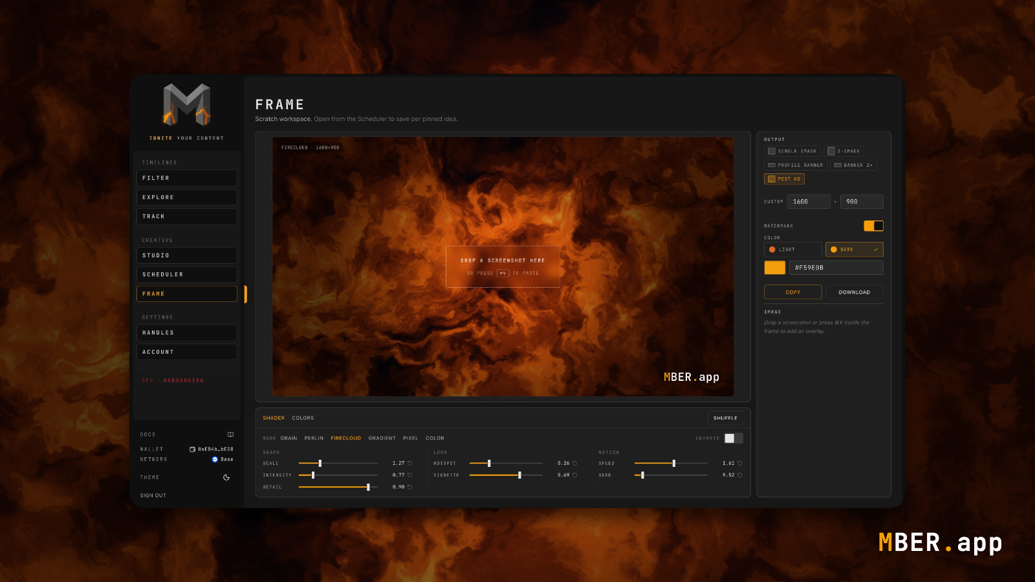
Task: Click the Vignette slider track
Action: click(x=506, y=475)
